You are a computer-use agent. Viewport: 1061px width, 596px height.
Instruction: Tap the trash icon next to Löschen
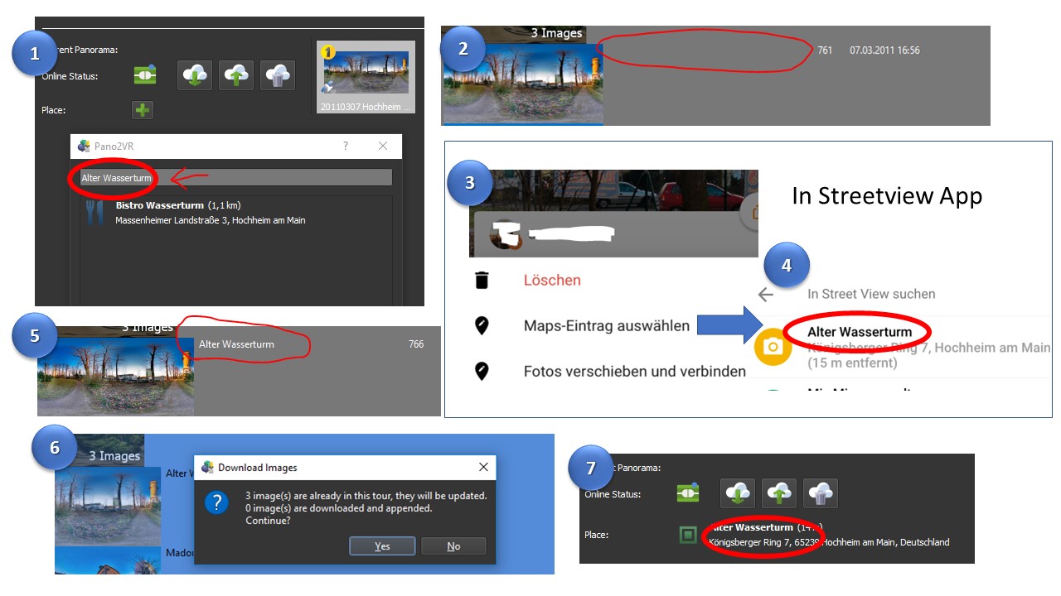coord(482,281)
